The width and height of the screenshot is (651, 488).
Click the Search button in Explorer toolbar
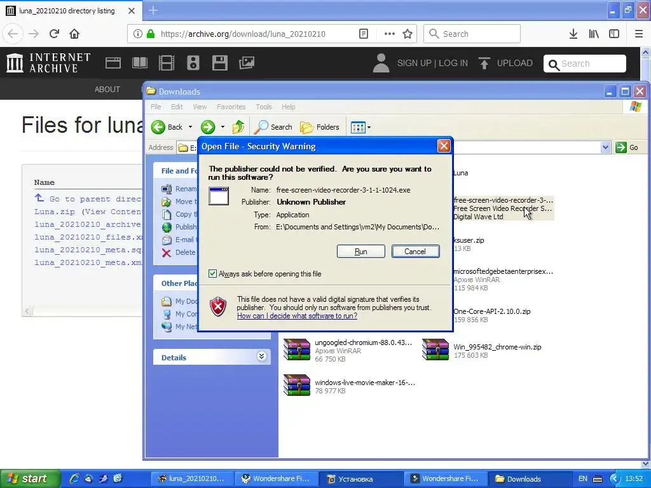273,127
